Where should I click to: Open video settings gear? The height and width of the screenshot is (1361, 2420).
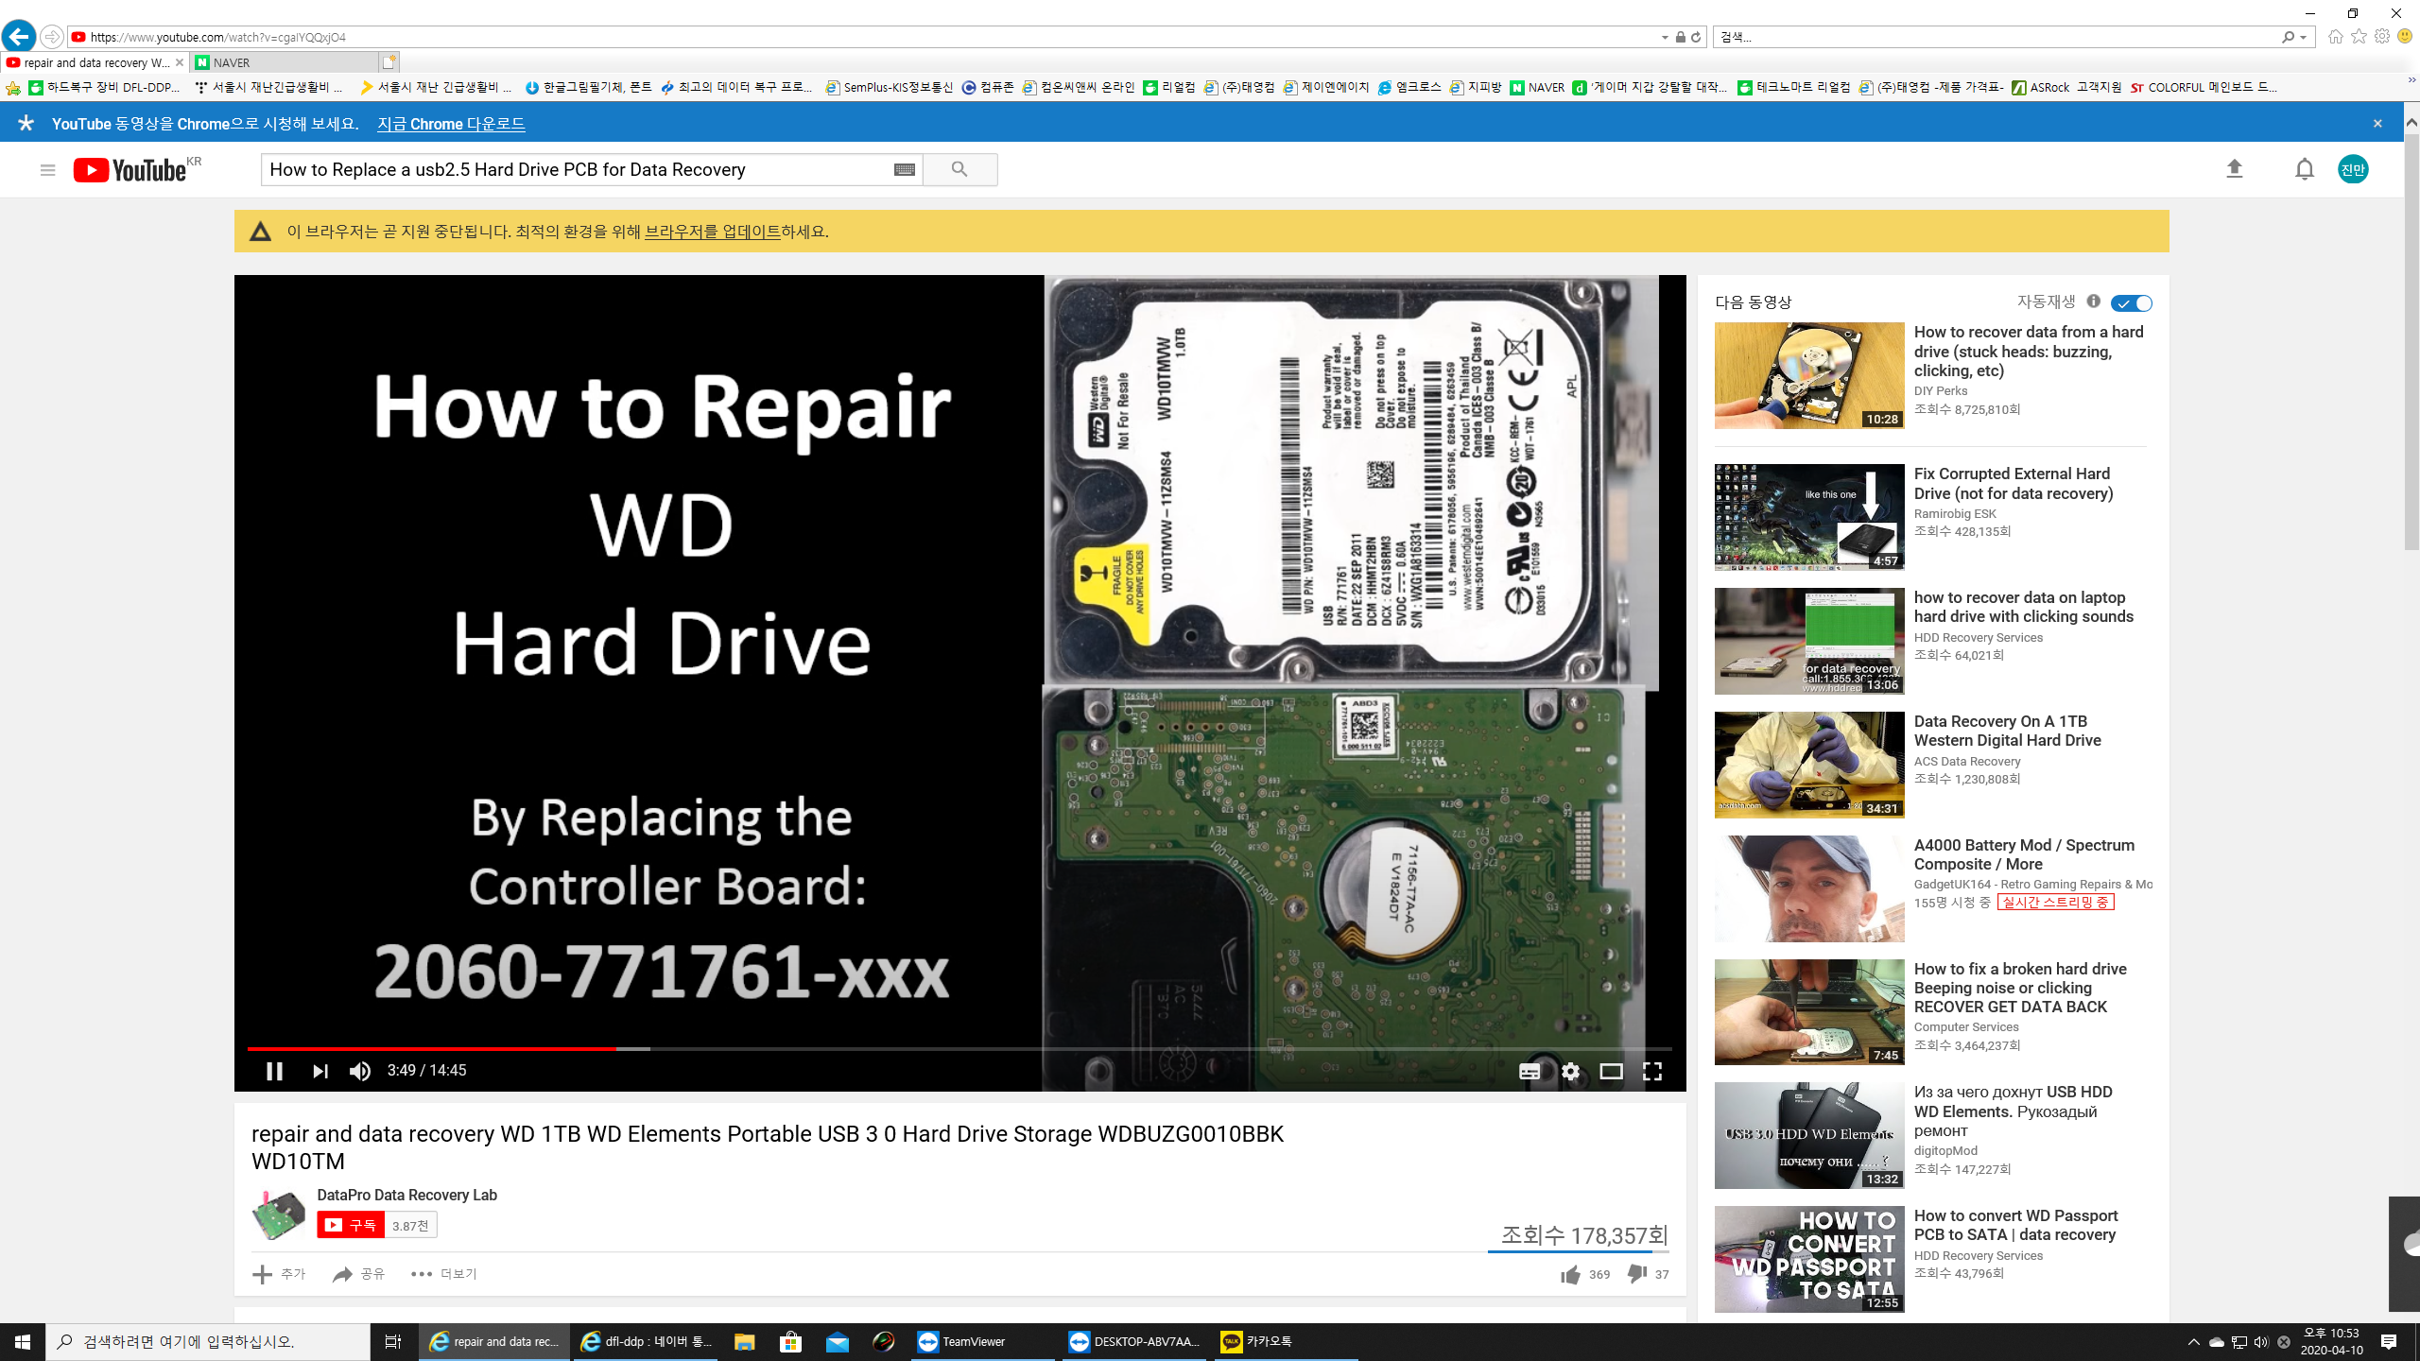point(1570,1071)
